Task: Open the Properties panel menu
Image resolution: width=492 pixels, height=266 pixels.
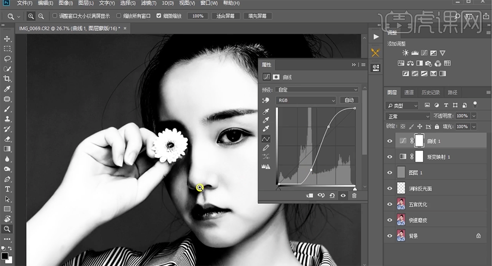Action: 363,65
